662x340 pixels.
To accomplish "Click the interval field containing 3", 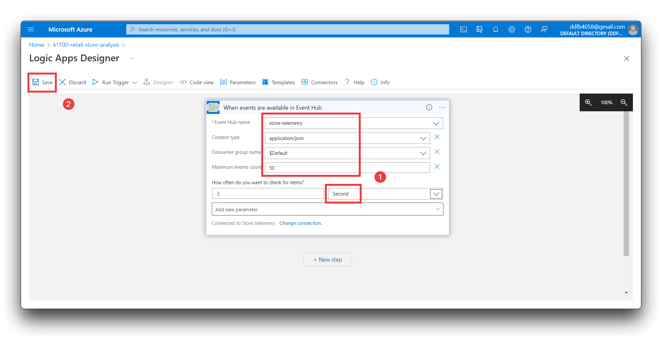I will tap(268, 194).
